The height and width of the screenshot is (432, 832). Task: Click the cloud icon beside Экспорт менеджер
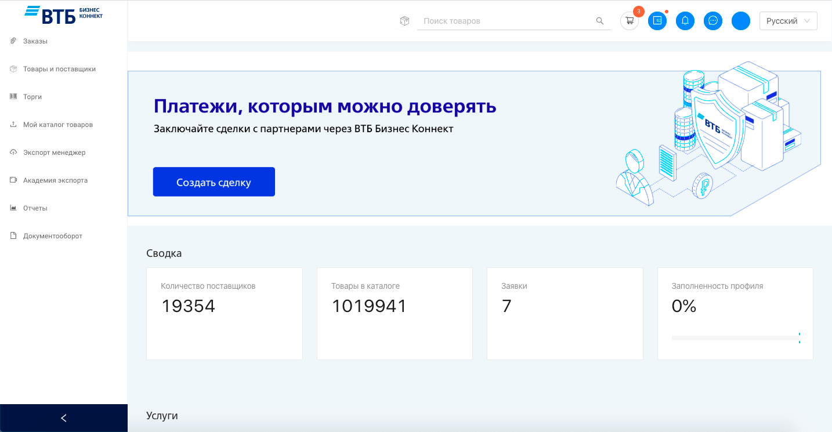13,152
